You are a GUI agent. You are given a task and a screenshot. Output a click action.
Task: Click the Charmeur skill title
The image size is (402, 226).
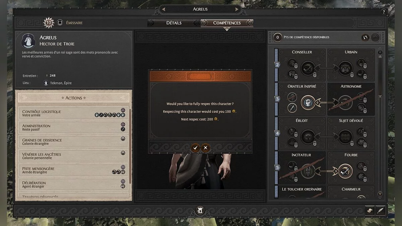[x=351, y=189]
